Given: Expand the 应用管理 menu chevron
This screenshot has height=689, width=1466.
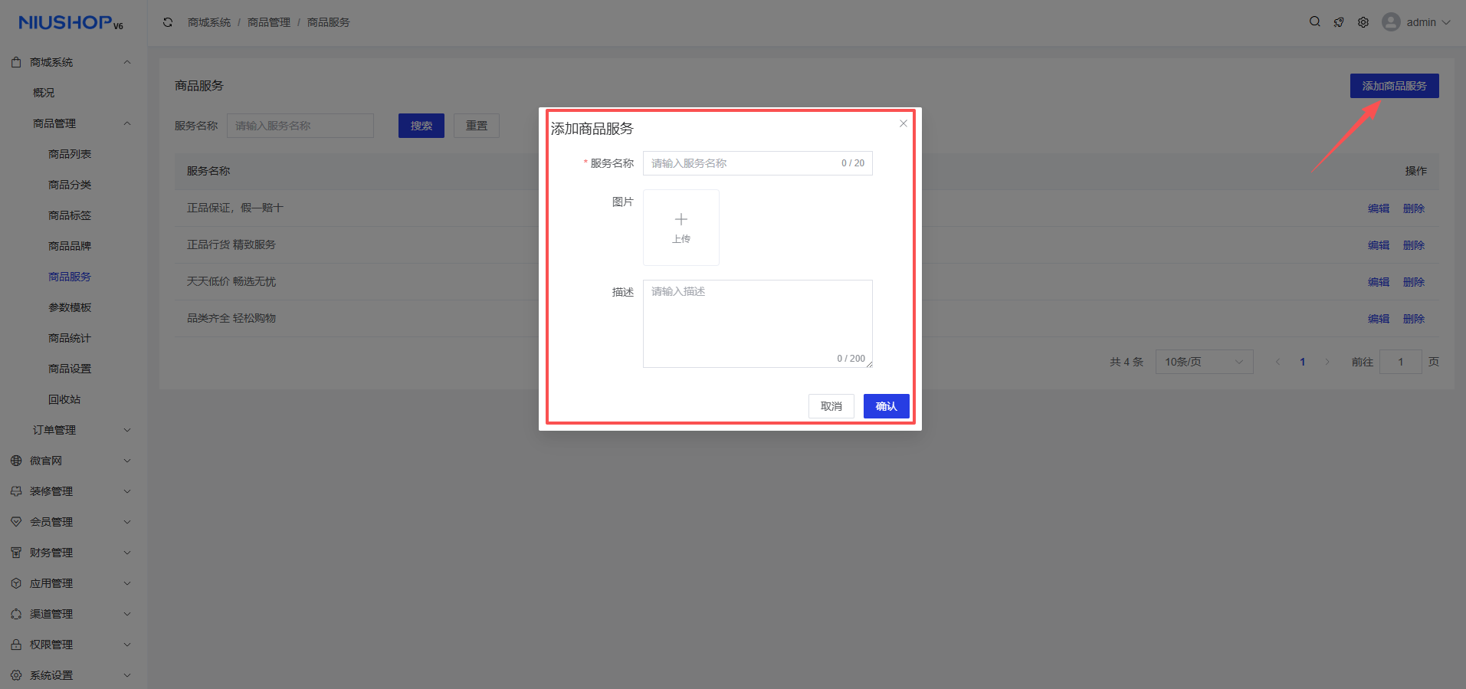Looking at the screenshot, I should coord(127,583).
